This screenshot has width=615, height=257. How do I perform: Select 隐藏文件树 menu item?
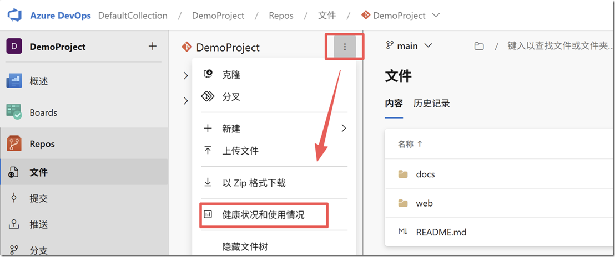coord(274,246)
